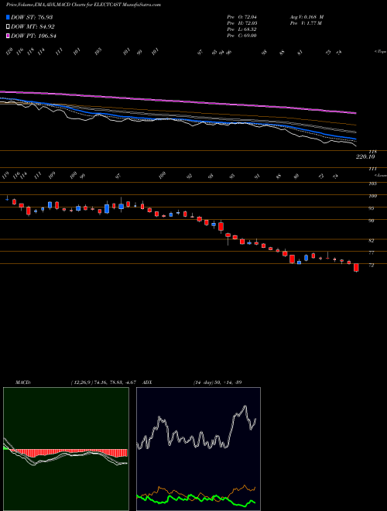The height and width of the screenshot is (511, 387).
Task: Click the 118 price axis label
Action: coord(372,152)
